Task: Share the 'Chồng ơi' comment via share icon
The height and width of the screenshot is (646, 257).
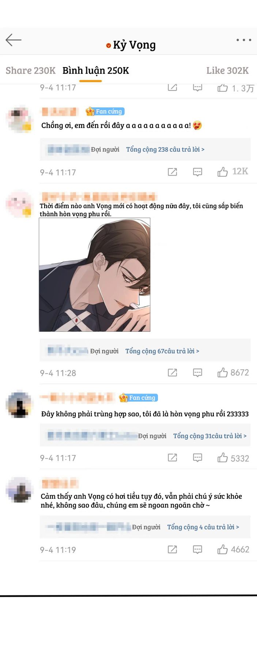Action: [172, 172]
